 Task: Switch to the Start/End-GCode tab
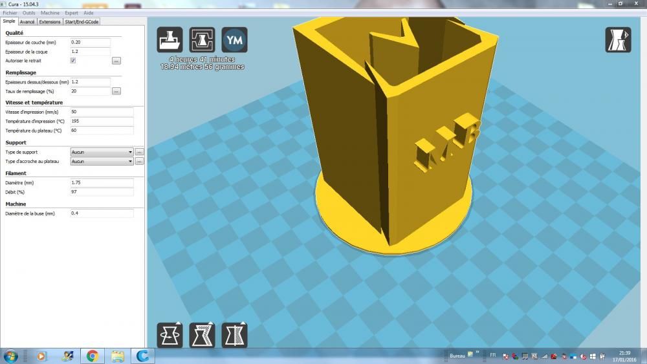tap(82, 22)
